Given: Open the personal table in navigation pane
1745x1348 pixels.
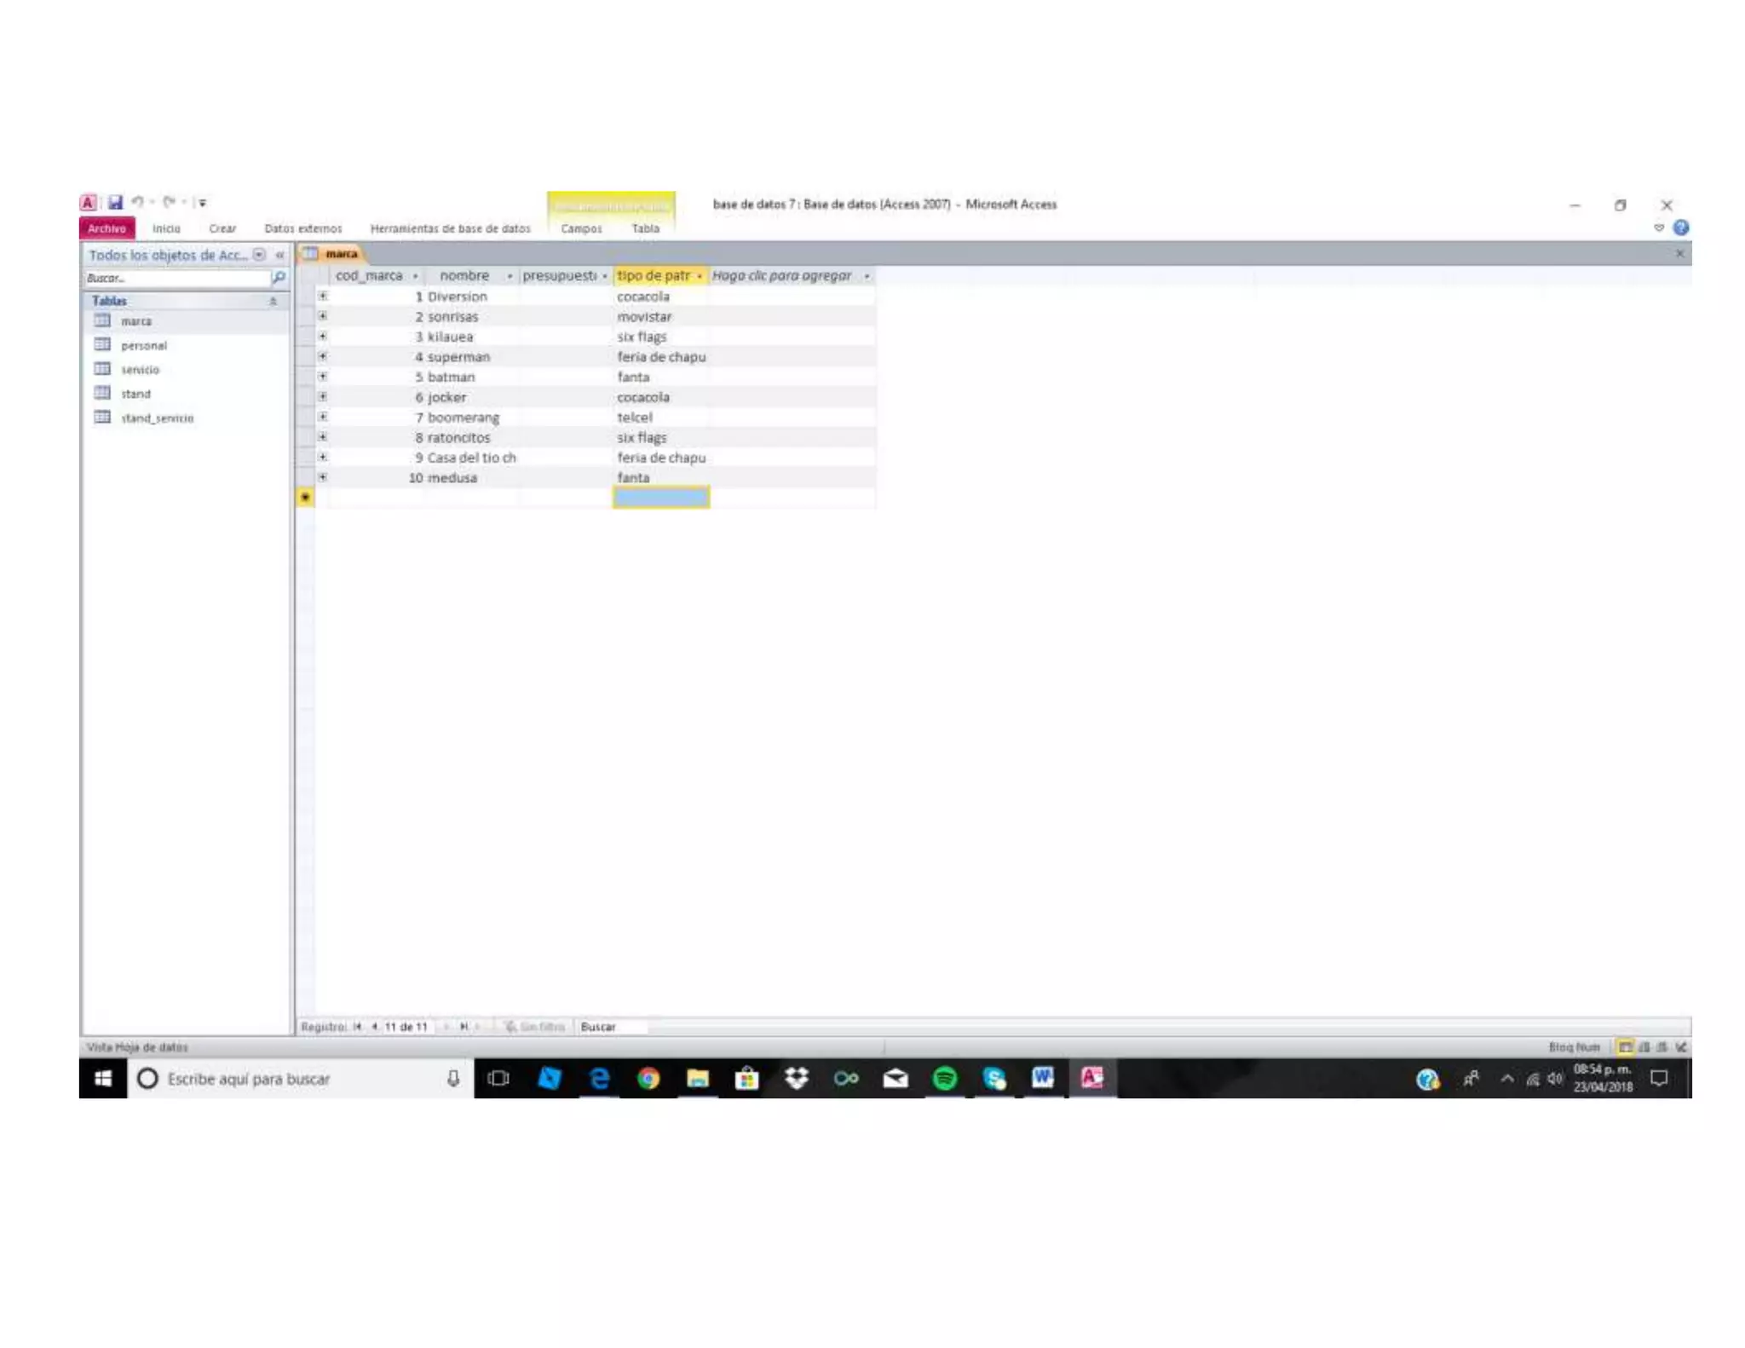Looking at the screenshot, I should 143,346.
